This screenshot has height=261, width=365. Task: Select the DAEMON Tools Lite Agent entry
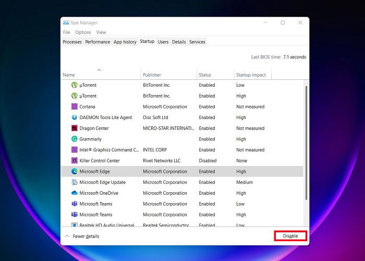(x=106, y=117)
